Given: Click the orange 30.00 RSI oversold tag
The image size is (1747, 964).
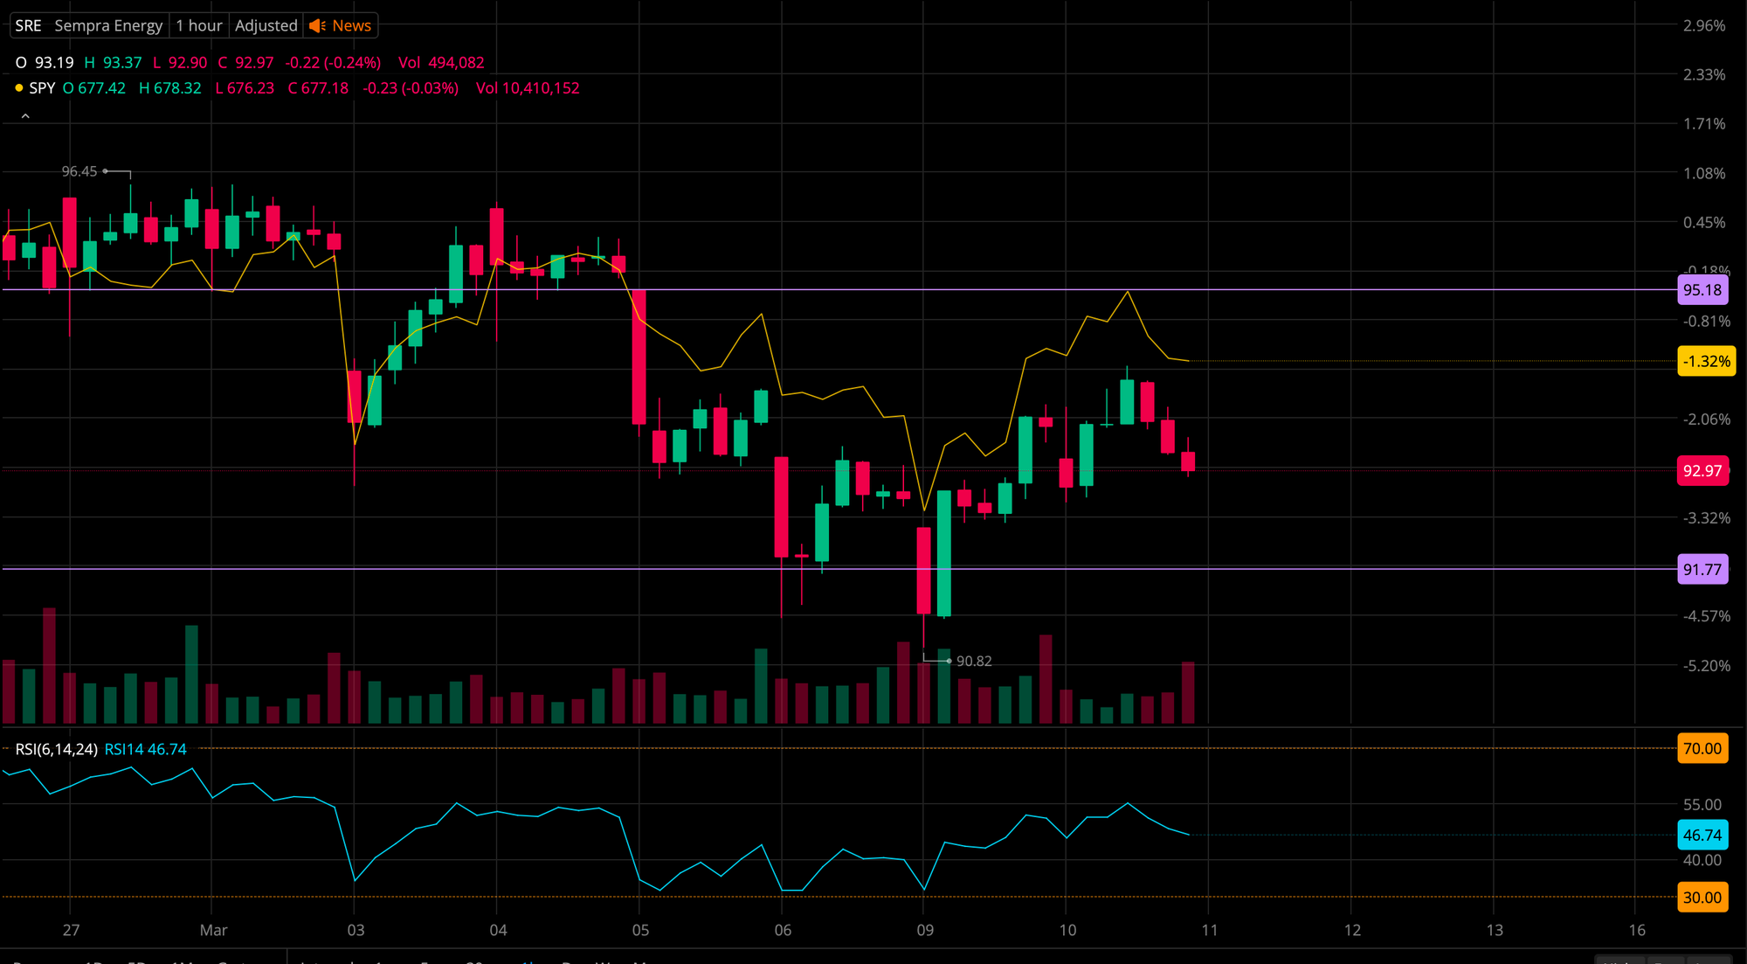Looking at the screenshot, I should click(1702, 898).
